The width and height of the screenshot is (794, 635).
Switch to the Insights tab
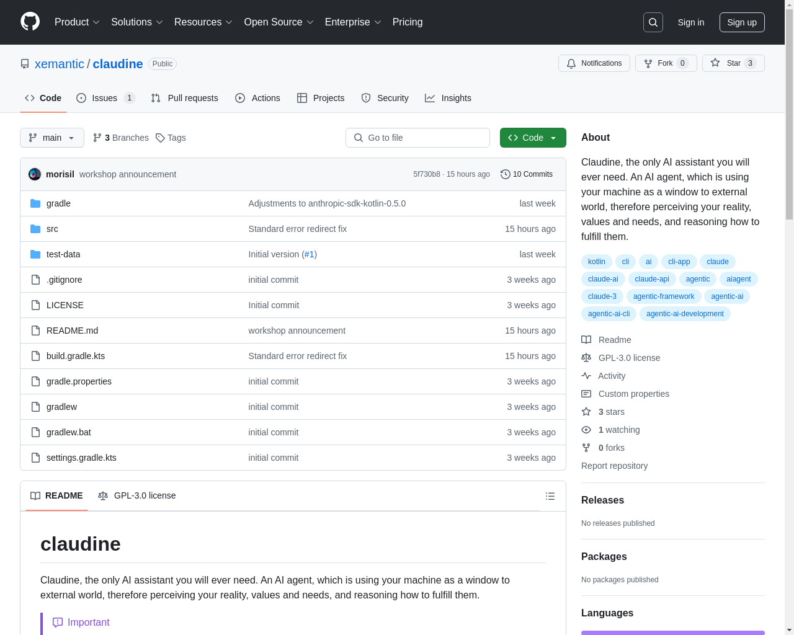[x=448, y=98]
